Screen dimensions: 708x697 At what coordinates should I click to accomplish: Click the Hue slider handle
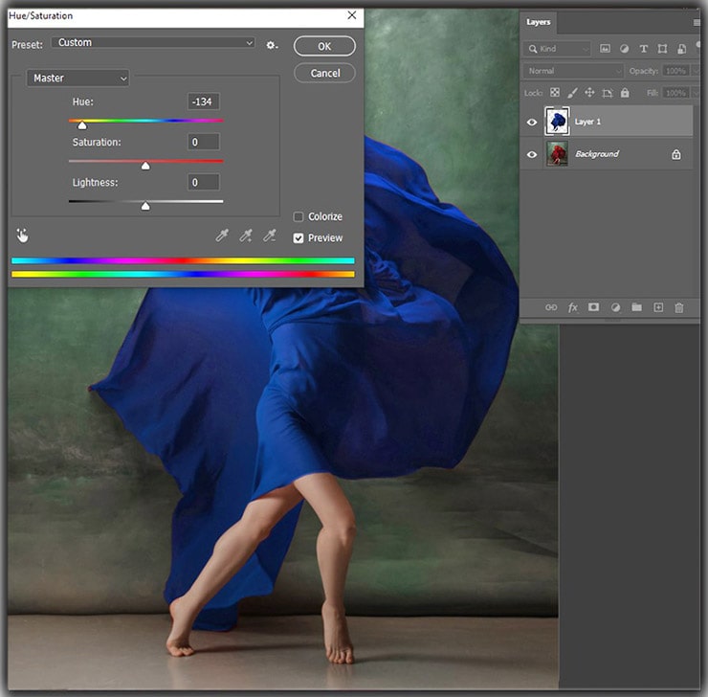point(81,125)
